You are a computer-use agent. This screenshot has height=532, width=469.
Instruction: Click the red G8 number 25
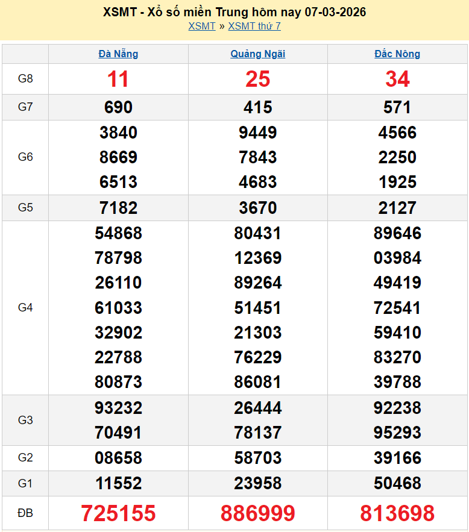258,79
